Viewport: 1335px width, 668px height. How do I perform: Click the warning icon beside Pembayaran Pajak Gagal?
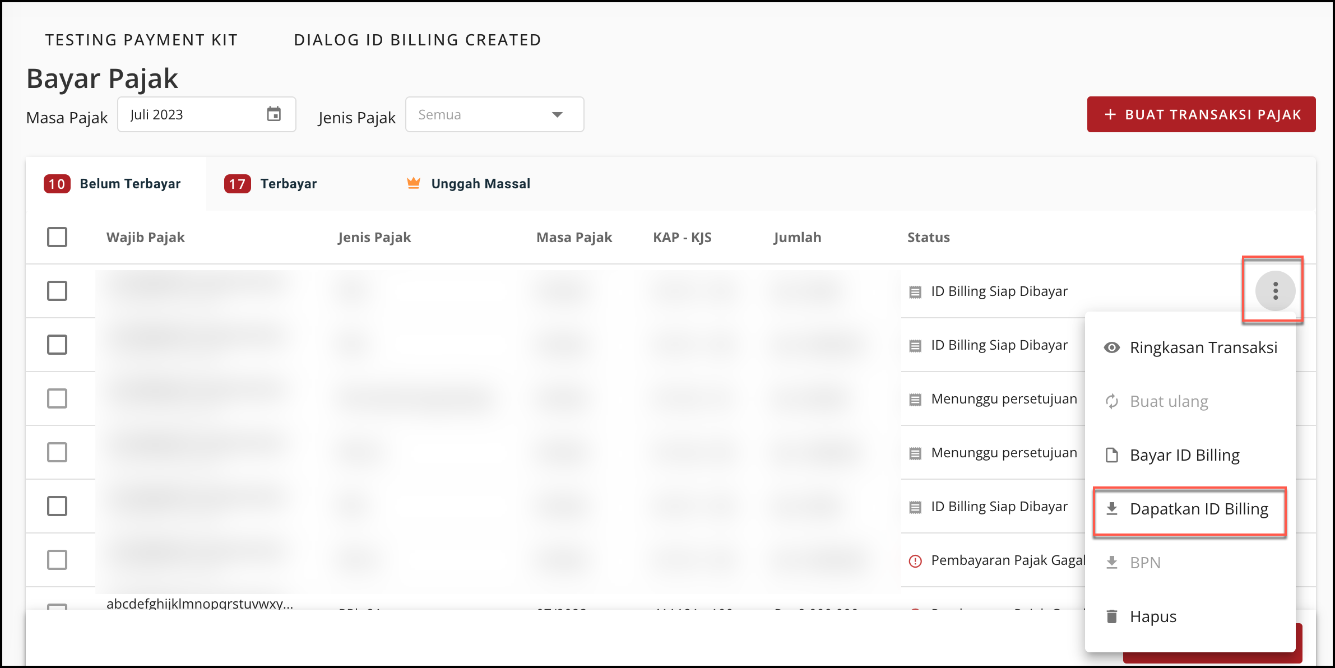915,561
